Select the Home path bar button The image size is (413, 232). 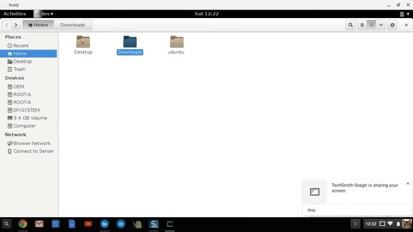(38, 25)
